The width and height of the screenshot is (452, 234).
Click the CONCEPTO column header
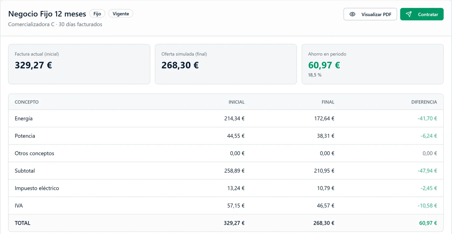pyautogui.click(x=27, y=102)
